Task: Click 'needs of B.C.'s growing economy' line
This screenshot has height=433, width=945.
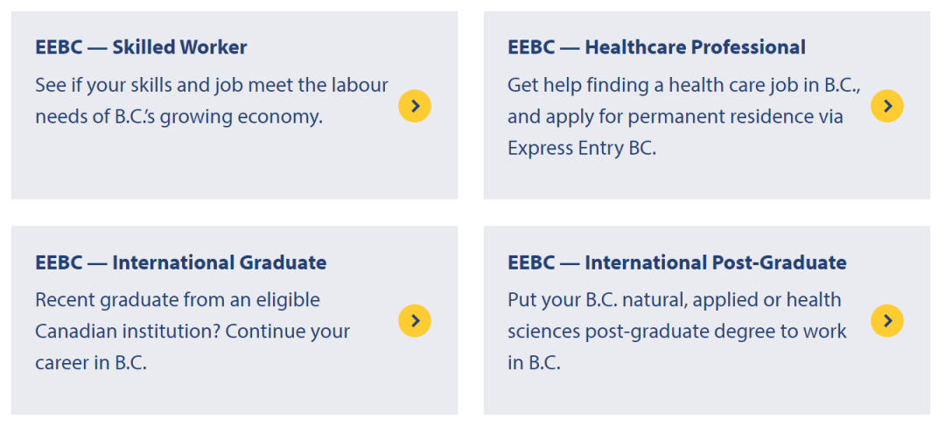Action: pos(178,116)
